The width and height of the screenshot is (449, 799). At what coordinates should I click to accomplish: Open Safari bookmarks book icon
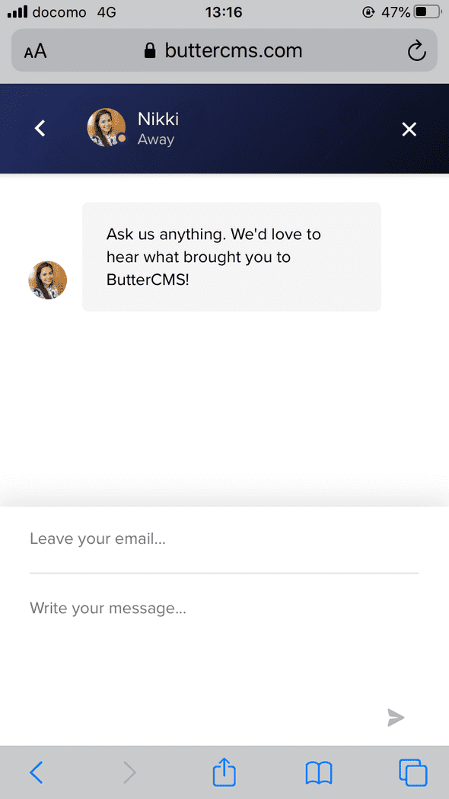319,773
